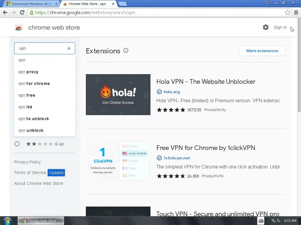The height and width of the screenshot is (225, 301).
Task: Open the 1clickvpn.net publisher link
Action: 177,158
